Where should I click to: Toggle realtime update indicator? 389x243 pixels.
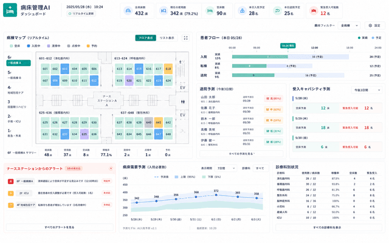point(81,13)
